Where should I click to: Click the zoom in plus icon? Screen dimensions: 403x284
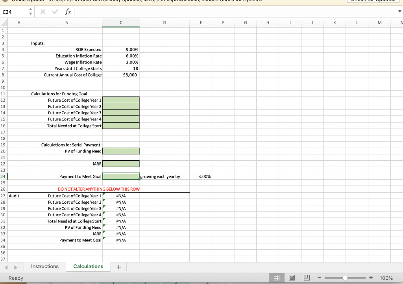click(371, 278)
